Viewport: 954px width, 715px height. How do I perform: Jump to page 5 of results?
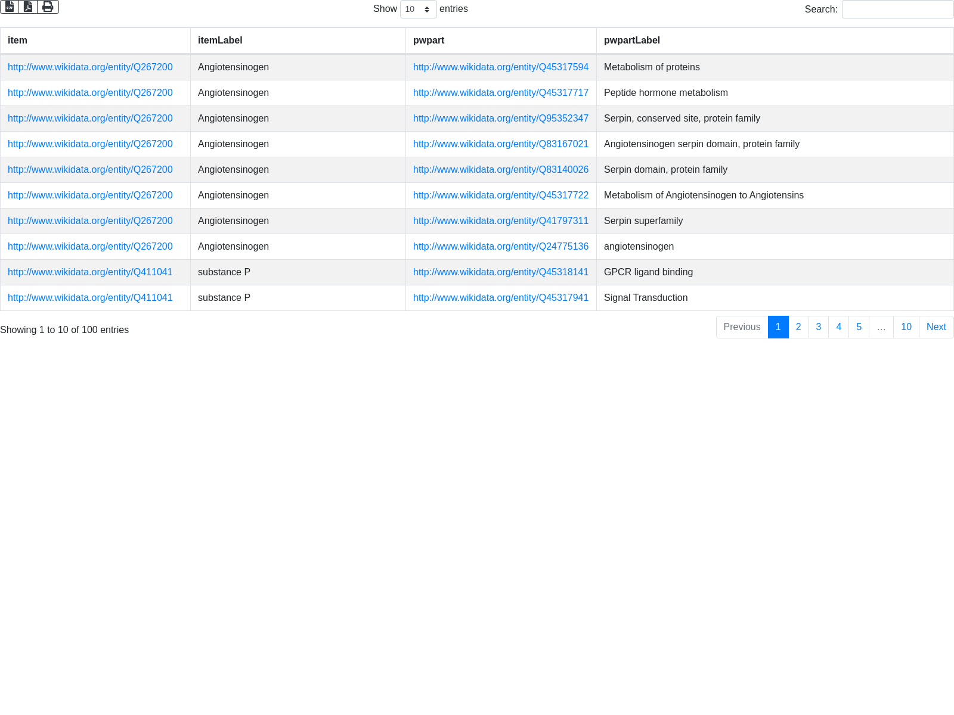859,327
